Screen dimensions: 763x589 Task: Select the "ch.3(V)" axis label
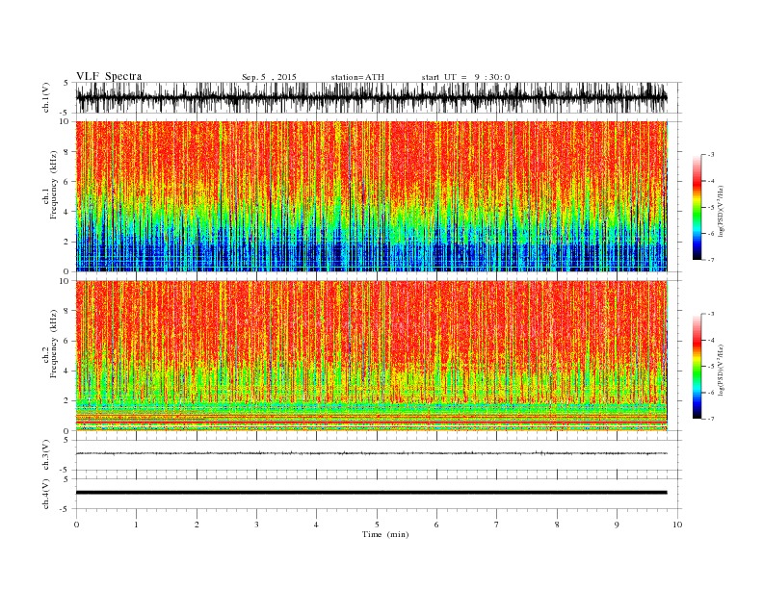point(46,455)
